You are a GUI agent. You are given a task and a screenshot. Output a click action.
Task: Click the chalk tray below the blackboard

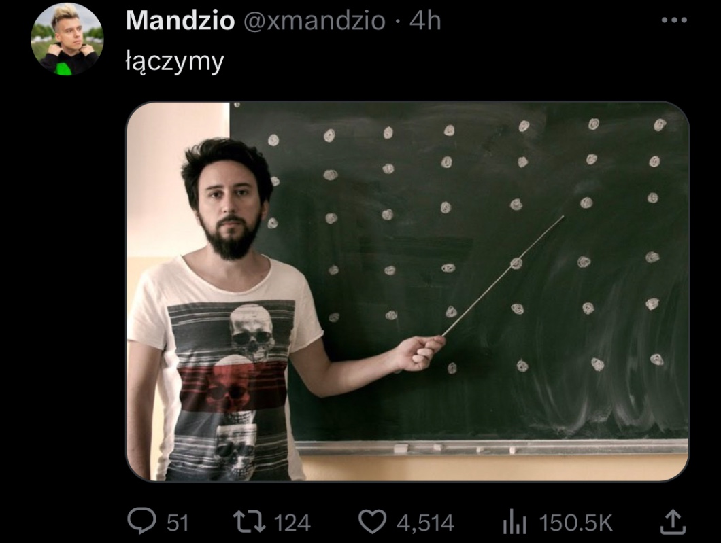click(491, 447)
